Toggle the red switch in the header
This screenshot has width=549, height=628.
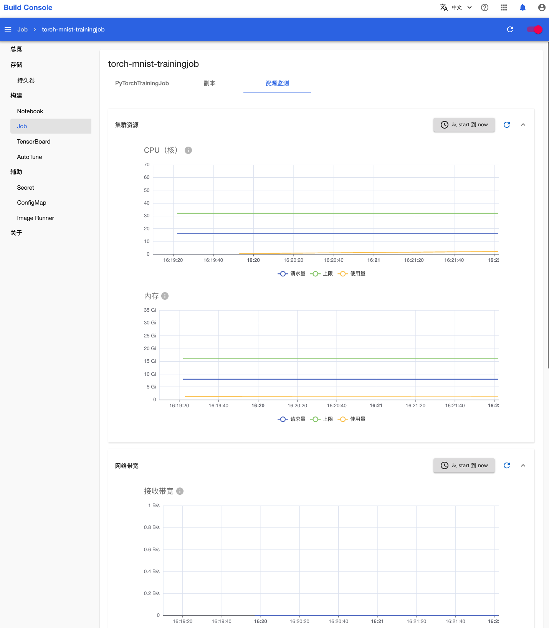click(534, 30)
